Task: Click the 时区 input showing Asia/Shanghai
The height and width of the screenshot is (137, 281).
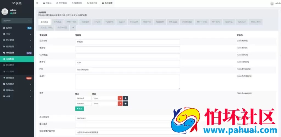Action: [127, 70]
